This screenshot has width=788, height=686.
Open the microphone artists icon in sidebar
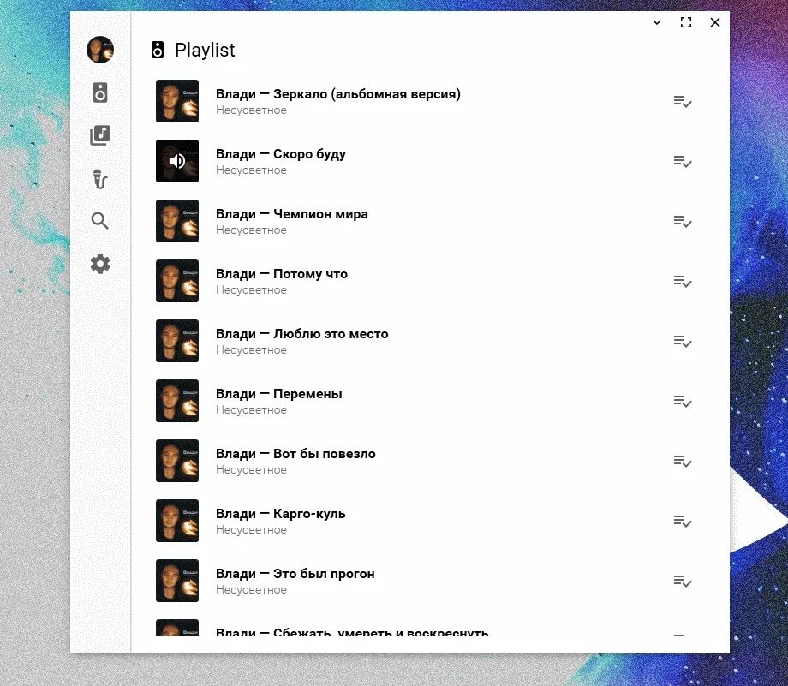pyautogui.click(x=100, y=179)
